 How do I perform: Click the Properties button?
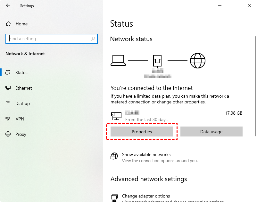point(142,132)
